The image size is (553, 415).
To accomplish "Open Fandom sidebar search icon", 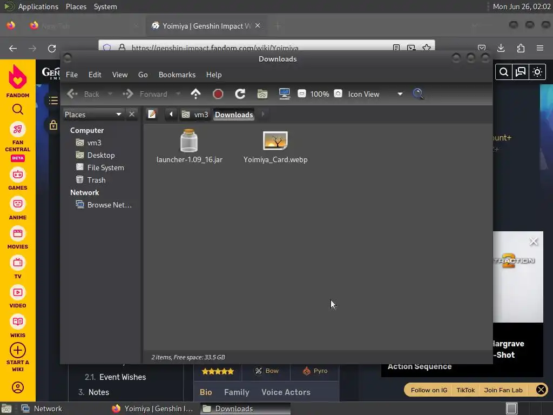I will (18, 110).
